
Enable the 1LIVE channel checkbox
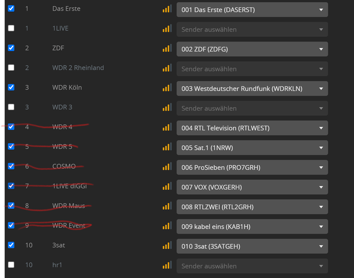(x=11, y=28)
